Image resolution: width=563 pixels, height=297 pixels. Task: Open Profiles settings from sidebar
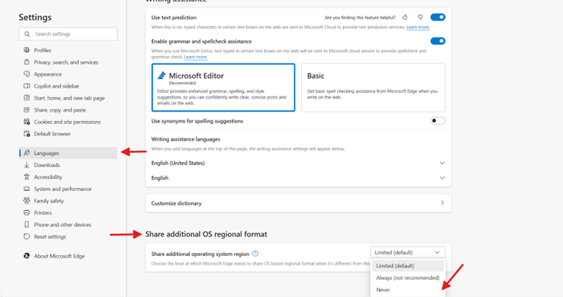pos(43,50)
